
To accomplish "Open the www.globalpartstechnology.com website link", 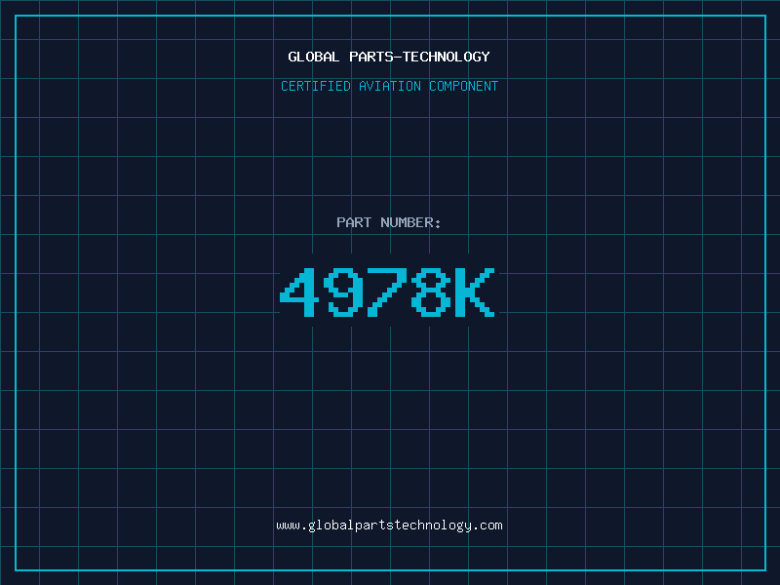I will [x=389, y=526].
